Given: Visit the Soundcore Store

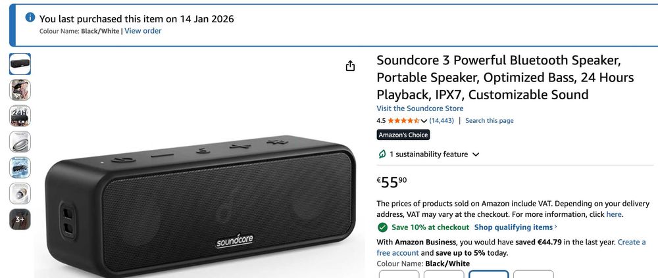Looking at the screenshot, I should [420, 108].
